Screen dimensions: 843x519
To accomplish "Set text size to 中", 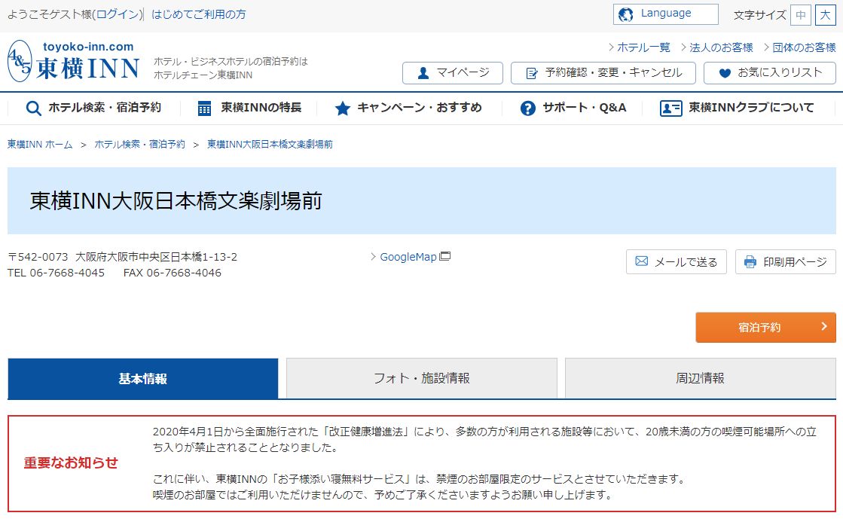I will click(801, 15).
